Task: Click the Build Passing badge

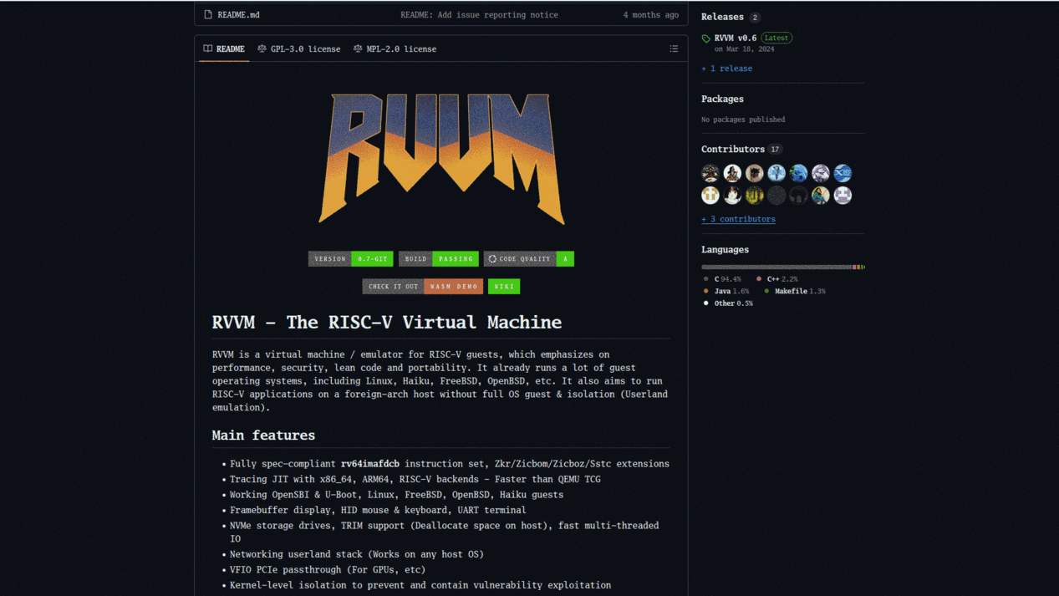Action: (439, 259)
